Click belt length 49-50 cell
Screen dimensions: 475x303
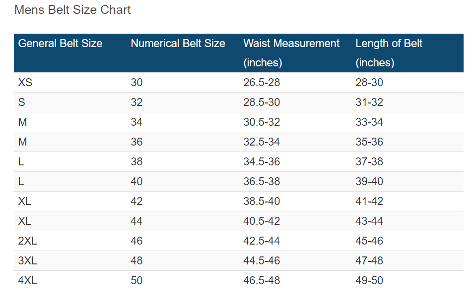pyautogui.click(x=369, y=281)
